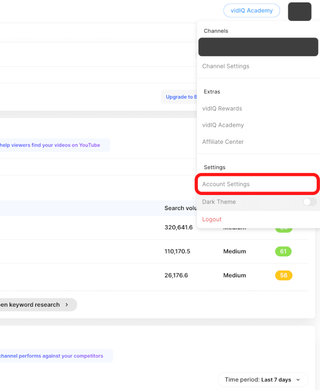The width and height of the screenshot is (320, 390).
Task: Click Medium in the 26,176.6 row
Action: [x=234, y=275]
